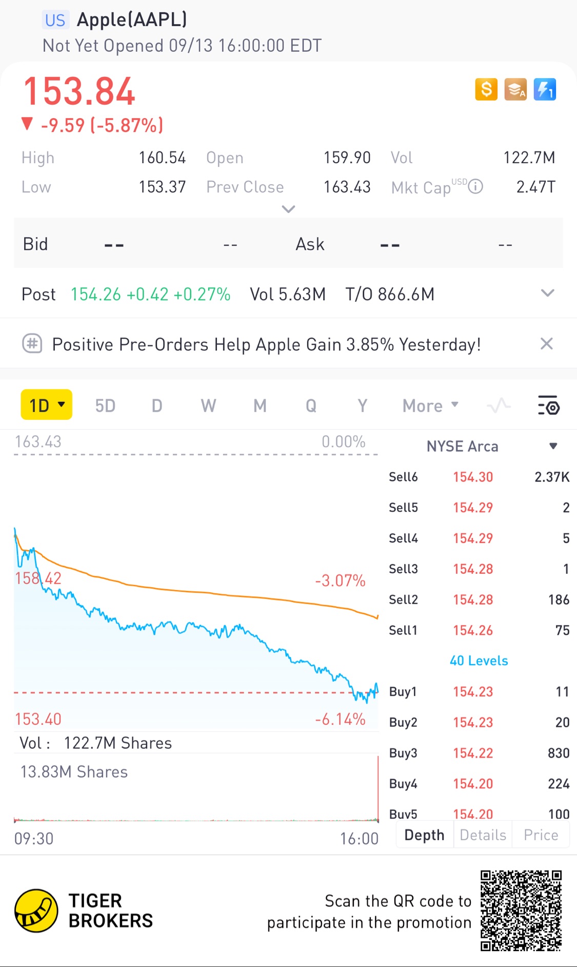Open the More timeframes dropdown
The height and width of the screenshot is (967, 577).
point(430,406)
